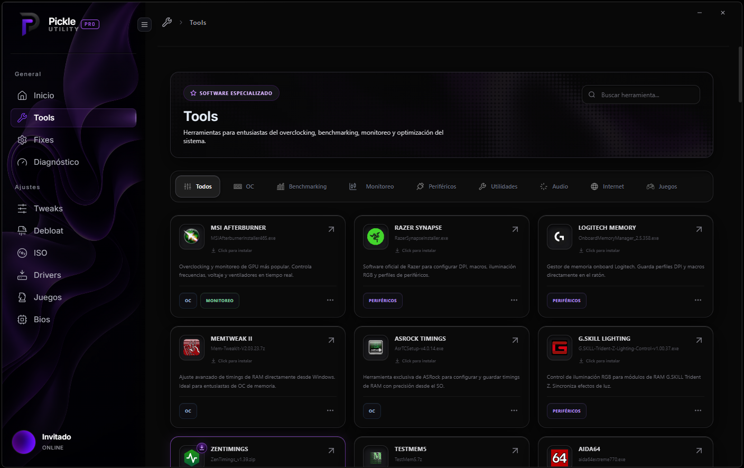
Task: Click the Monitoreo tag on MSI Afterburner
Action: point(220,301)
